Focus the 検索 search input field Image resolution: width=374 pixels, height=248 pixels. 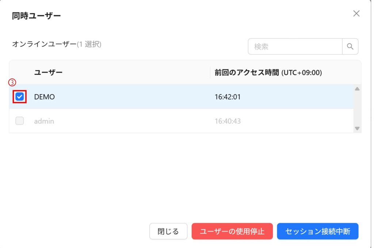click(x=295, y=46)
